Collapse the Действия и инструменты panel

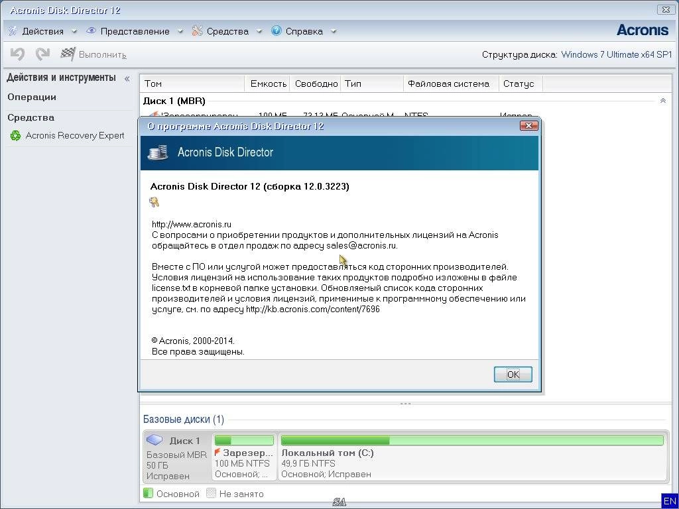click(127, 79)
